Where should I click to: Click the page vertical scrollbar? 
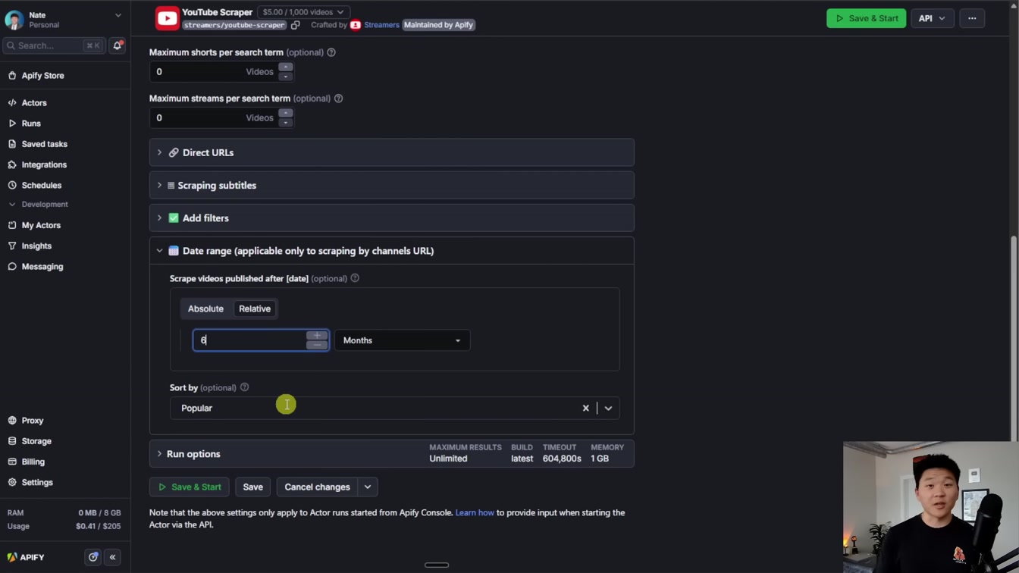(x=1014, y=337)
